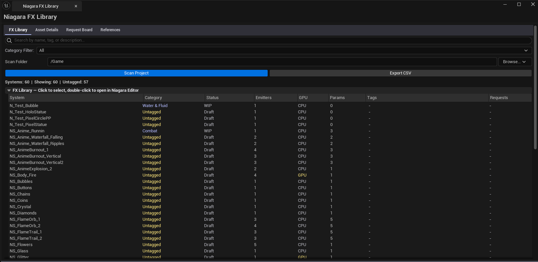Click the Water & Fluid category cell
The height and width of the screenshot is (262, 538).
[x=155, y=105]
